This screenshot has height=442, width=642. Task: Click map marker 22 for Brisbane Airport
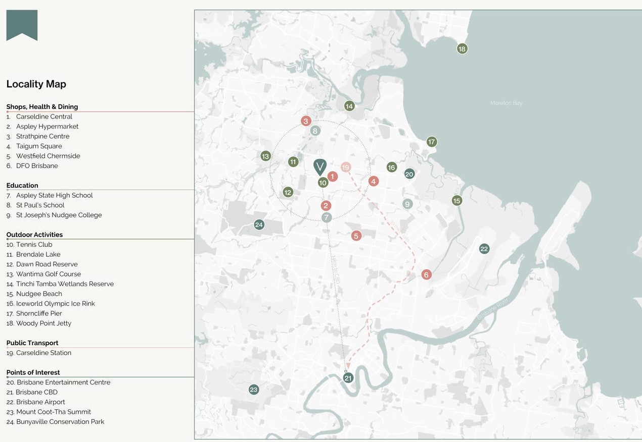pyautogui.click(x=484, y=249)
